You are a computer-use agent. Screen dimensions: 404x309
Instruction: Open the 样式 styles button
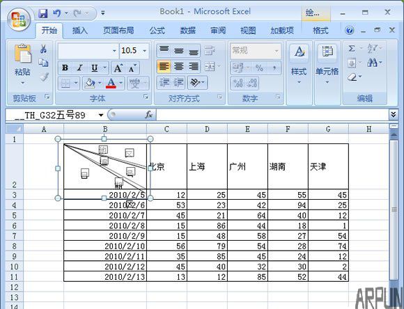click(299, 64)
